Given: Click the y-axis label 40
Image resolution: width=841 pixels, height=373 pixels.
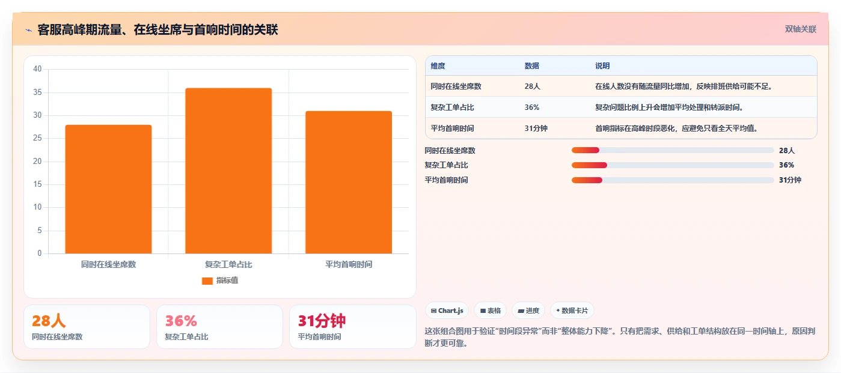Looking at the screenshot, I should tap(37, 69).
